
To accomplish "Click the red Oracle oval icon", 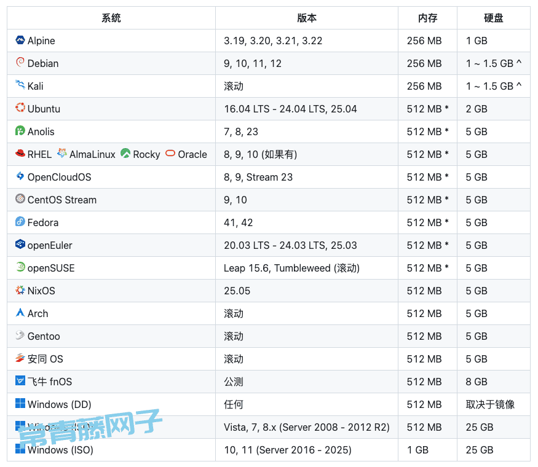I will (x=170, y=153).
